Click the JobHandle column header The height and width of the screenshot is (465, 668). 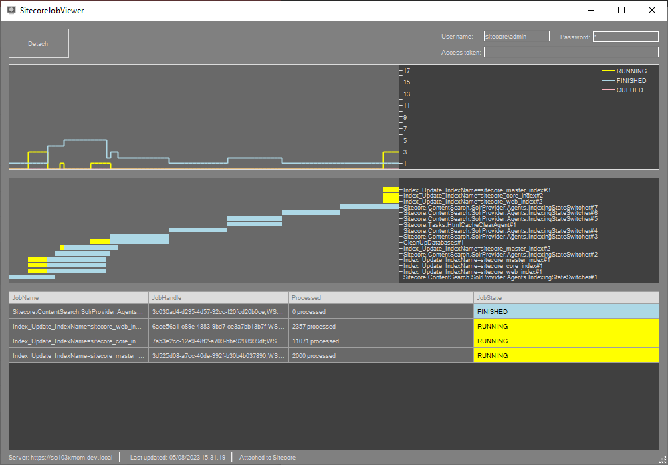point(218,297)
